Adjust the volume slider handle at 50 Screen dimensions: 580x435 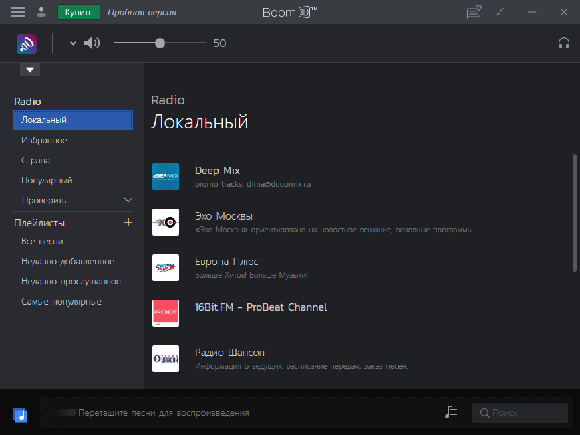160,43
